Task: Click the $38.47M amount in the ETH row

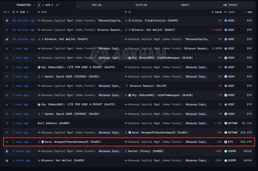Action: [246, 142]
